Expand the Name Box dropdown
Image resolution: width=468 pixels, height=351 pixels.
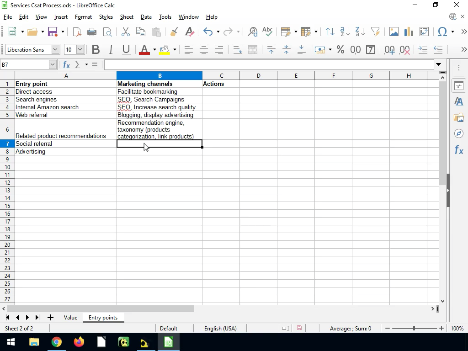[x=53, y=64]
